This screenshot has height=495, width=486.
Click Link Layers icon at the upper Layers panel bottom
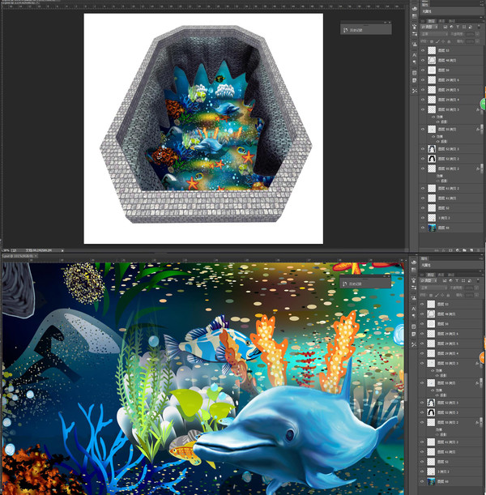pyautogui.click(x=437, y=250)
